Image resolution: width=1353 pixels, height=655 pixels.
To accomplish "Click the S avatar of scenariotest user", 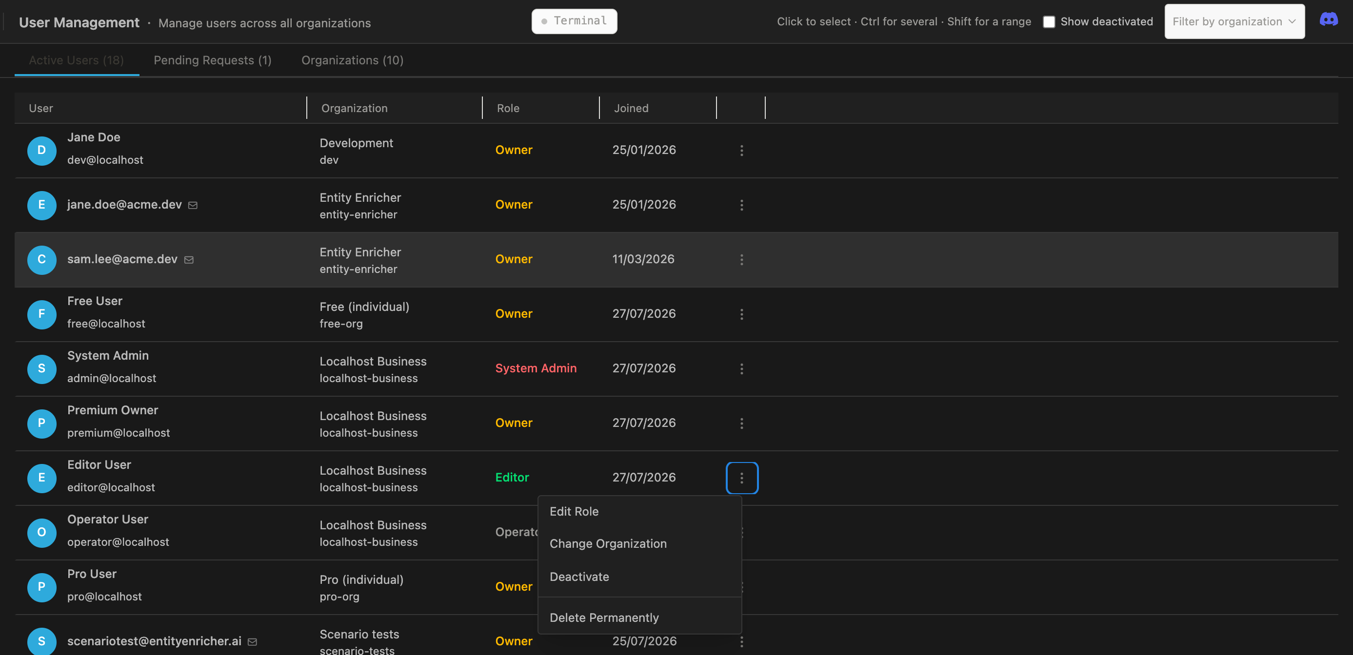I will point(41,641).
